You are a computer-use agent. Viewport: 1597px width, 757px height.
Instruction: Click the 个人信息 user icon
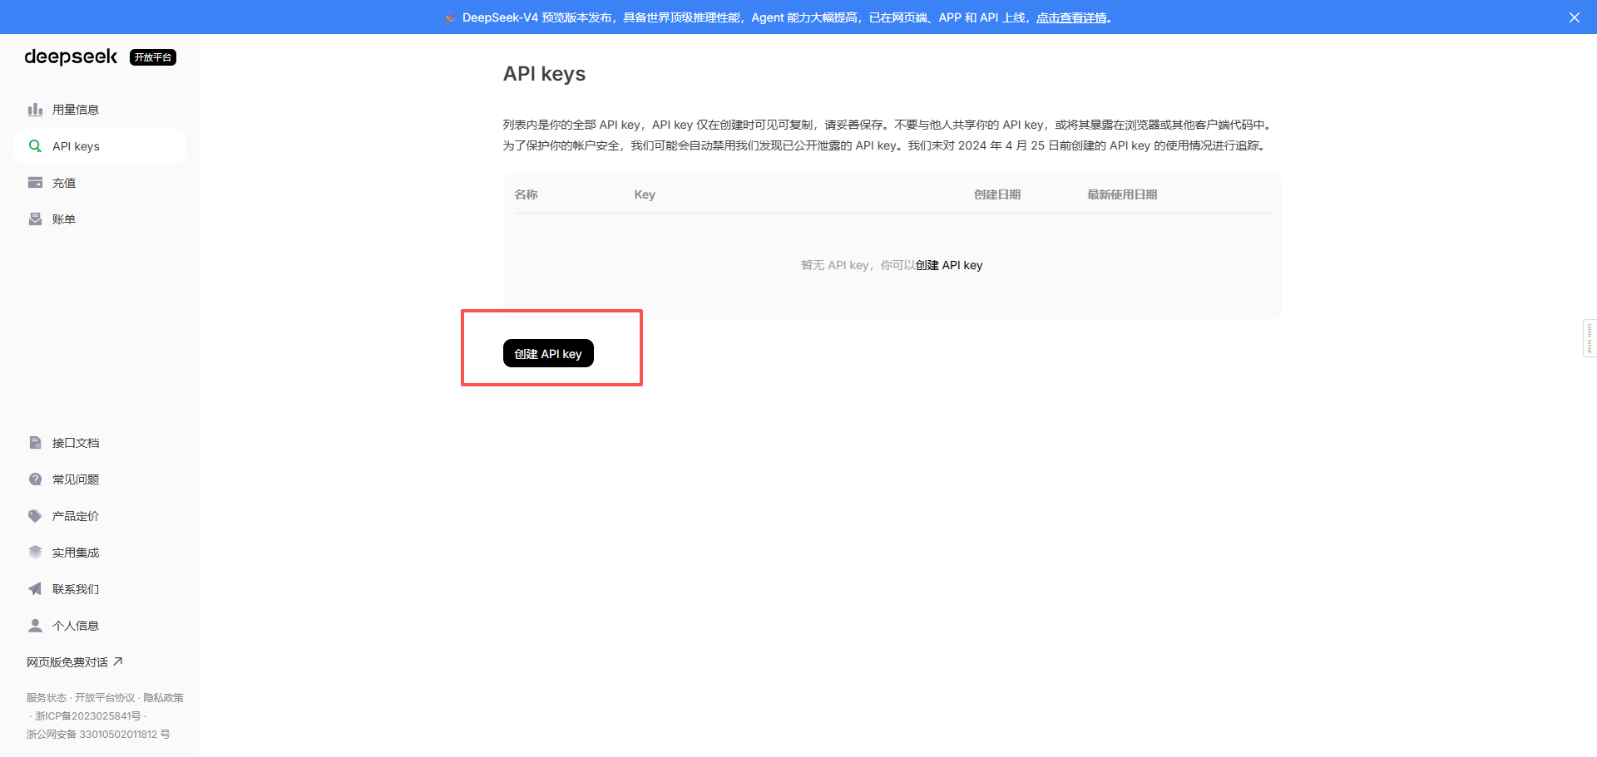tap(35, 626)
